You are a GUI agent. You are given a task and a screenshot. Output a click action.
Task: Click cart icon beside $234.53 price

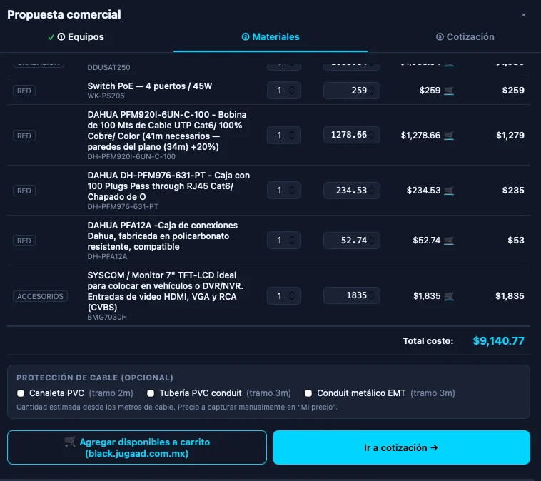[x=448, y=191]
